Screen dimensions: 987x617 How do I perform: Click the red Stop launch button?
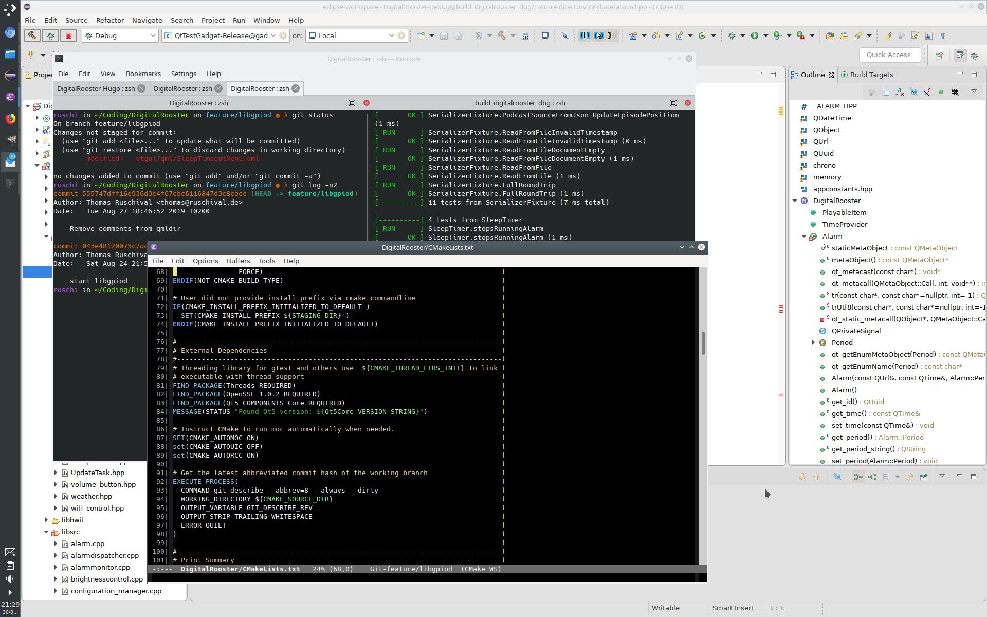click(x=68, y=35)
